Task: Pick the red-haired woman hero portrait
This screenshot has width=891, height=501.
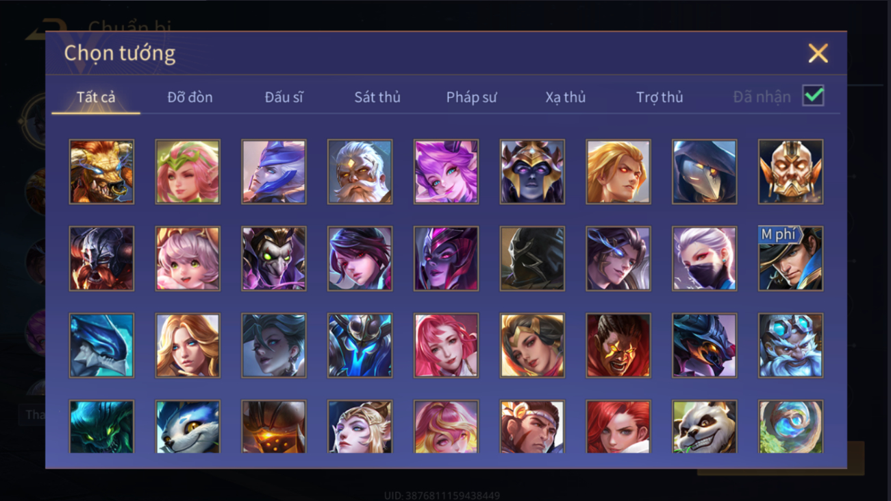Action: coord(618,427)
